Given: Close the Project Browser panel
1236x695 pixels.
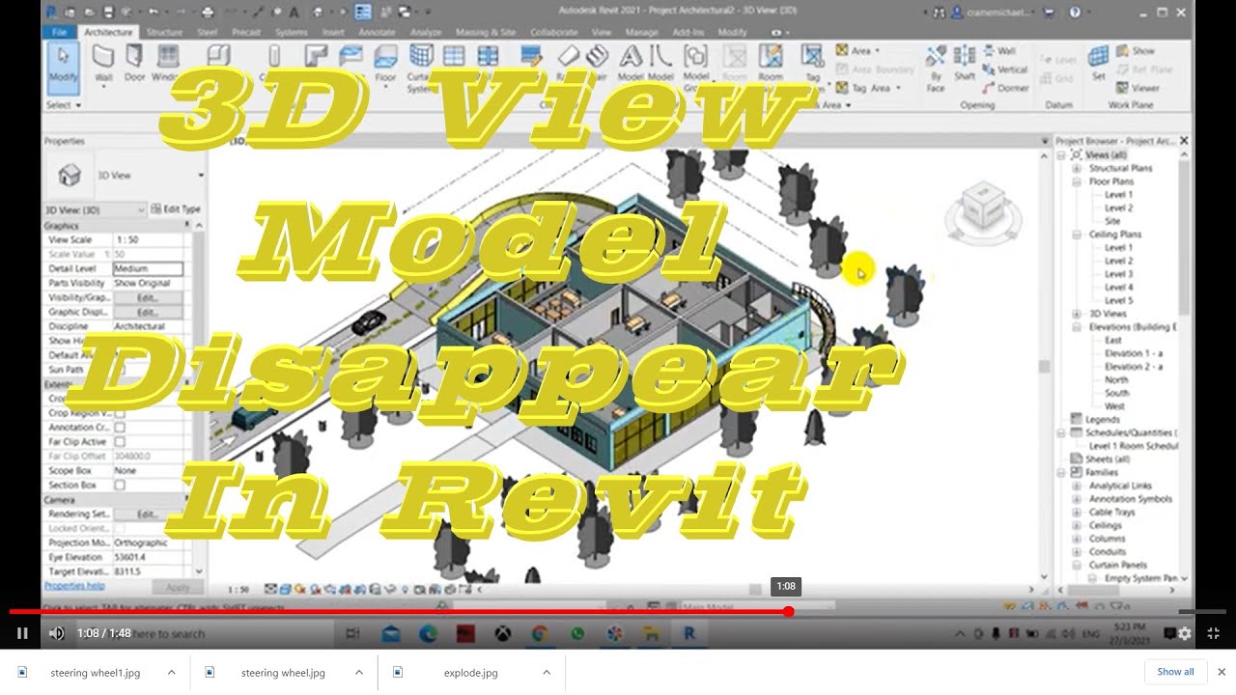Looking at the screenshot, I should [1184, 141].
